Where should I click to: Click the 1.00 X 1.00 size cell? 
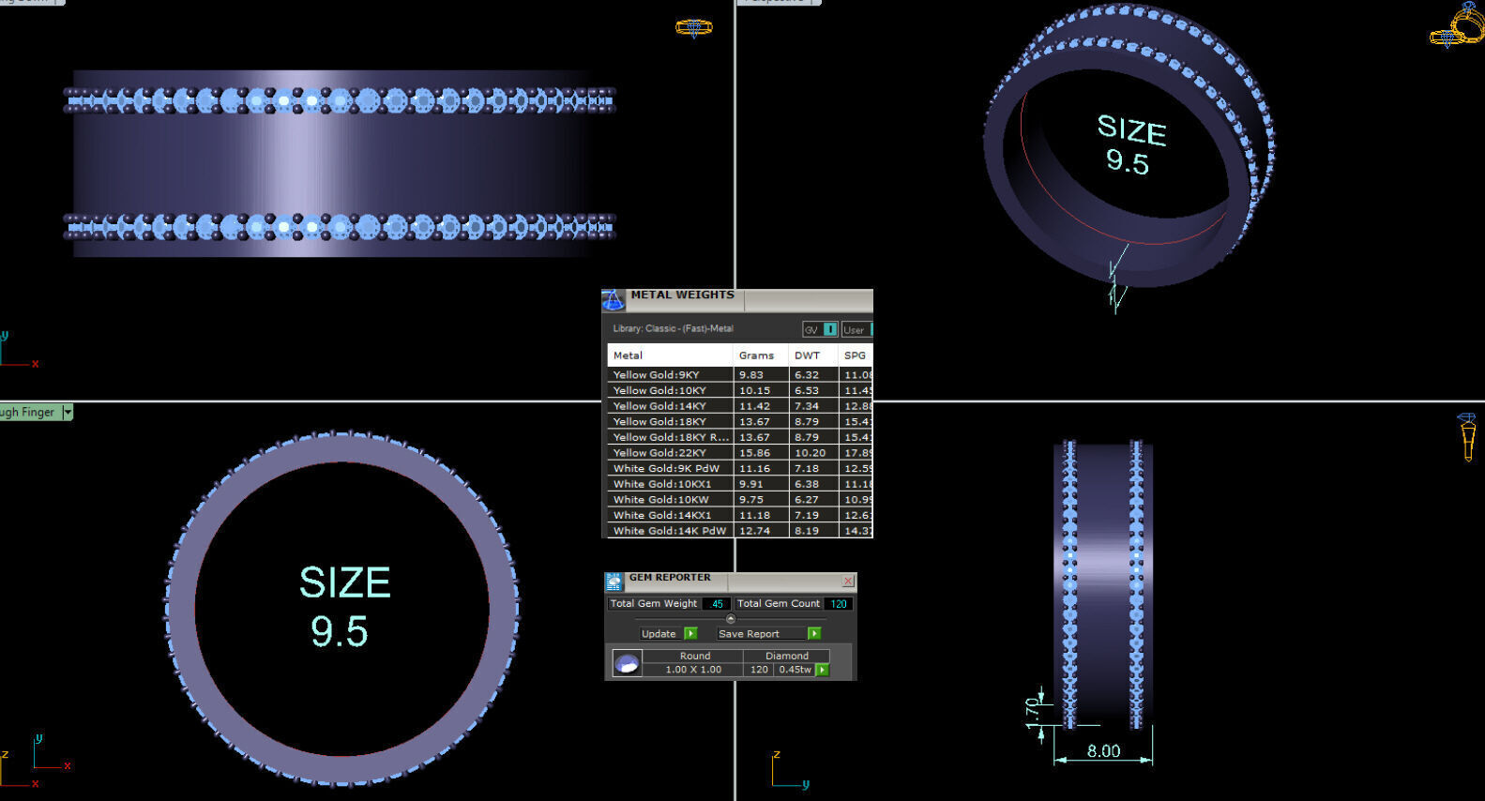[693, 670]
